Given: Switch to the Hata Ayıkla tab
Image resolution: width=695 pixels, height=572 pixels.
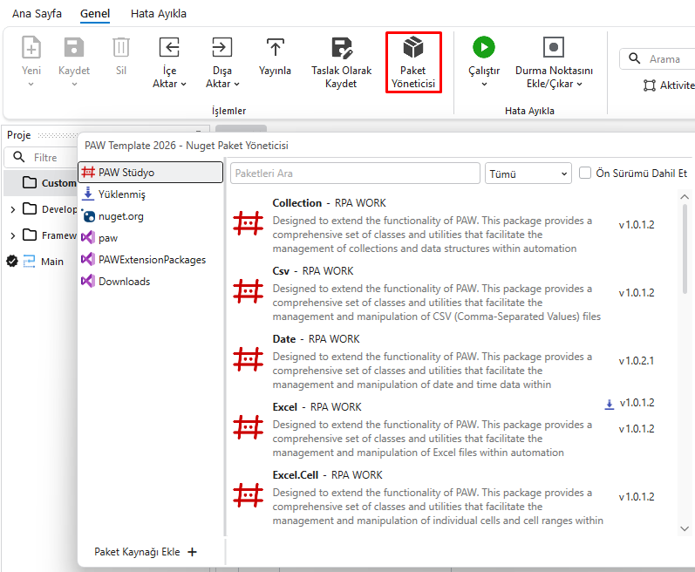Looking at the screenshot, I should click(x=158, y=14).
